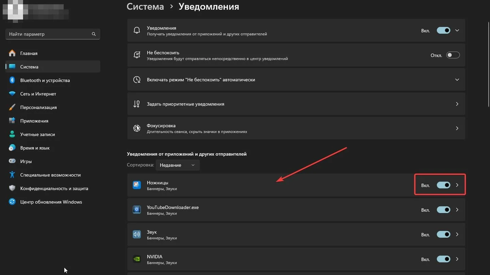Click the Приложения apps icon
Image resolution: width=490 pixels, height=275 pixels.
pos(12,121)
